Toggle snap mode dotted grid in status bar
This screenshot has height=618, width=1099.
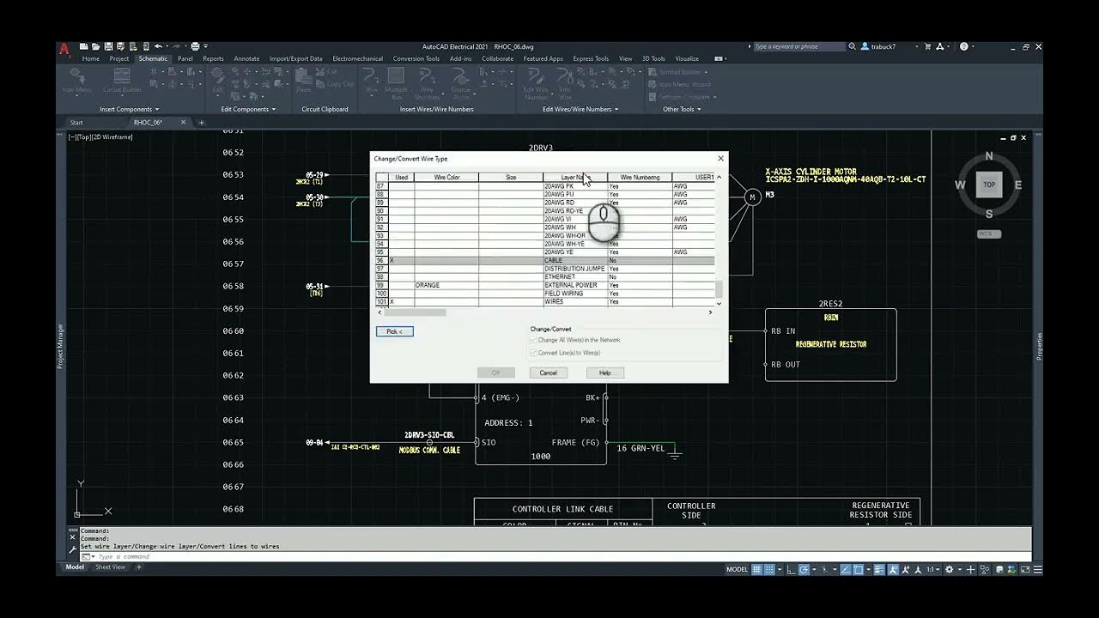pos(768,569)
